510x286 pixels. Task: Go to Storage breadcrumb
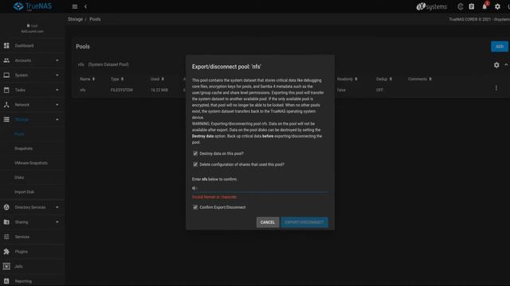(75, 19)
